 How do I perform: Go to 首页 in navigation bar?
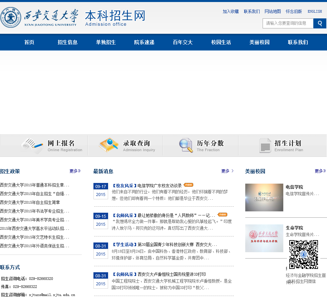pos(29,42)
